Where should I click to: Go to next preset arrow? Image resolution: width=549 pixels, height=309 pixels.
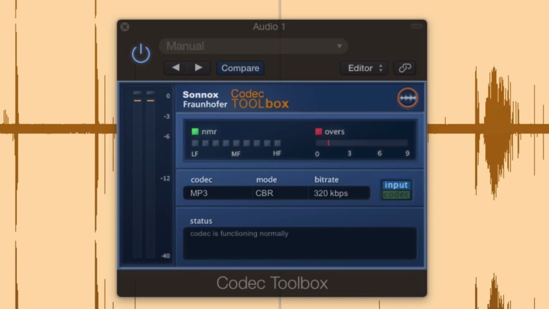point(199,68)
